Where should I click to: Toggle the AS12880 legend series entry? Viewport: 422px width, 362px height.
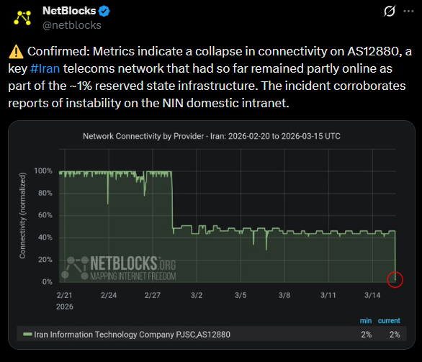(127, 335)
